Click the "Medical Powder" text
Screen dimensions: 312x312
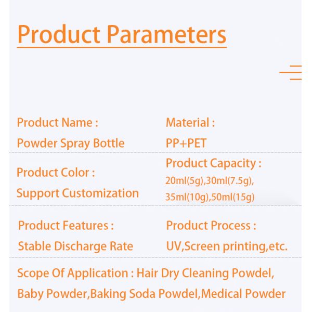point(243,294)
